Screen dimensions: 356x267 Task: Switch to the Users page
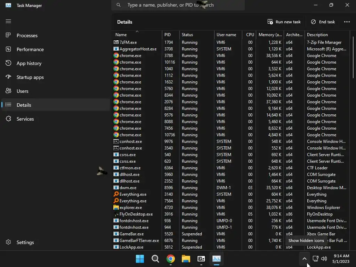coord(56,91)
